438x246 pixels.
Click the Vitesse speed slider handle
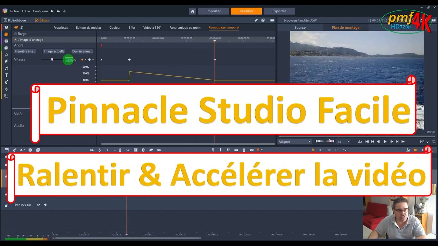click(x=52, y=59)
